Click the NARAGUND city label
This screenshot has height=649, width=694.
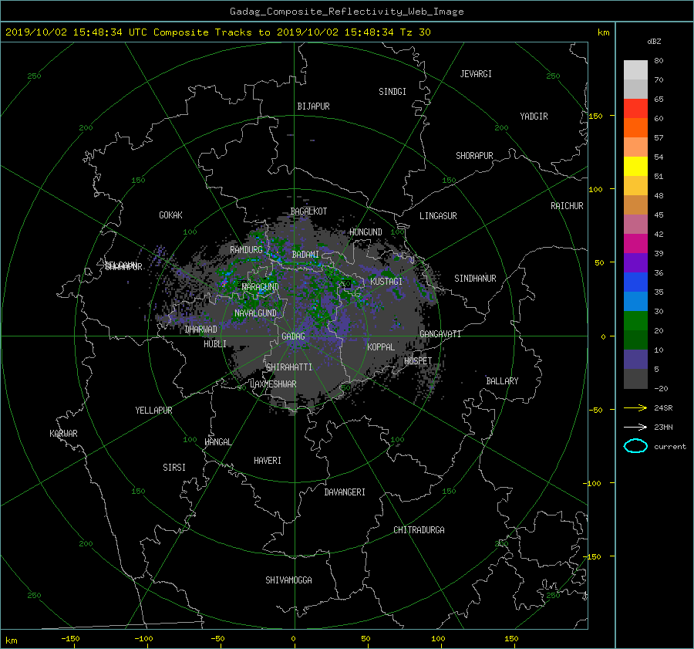coord(261,287)
